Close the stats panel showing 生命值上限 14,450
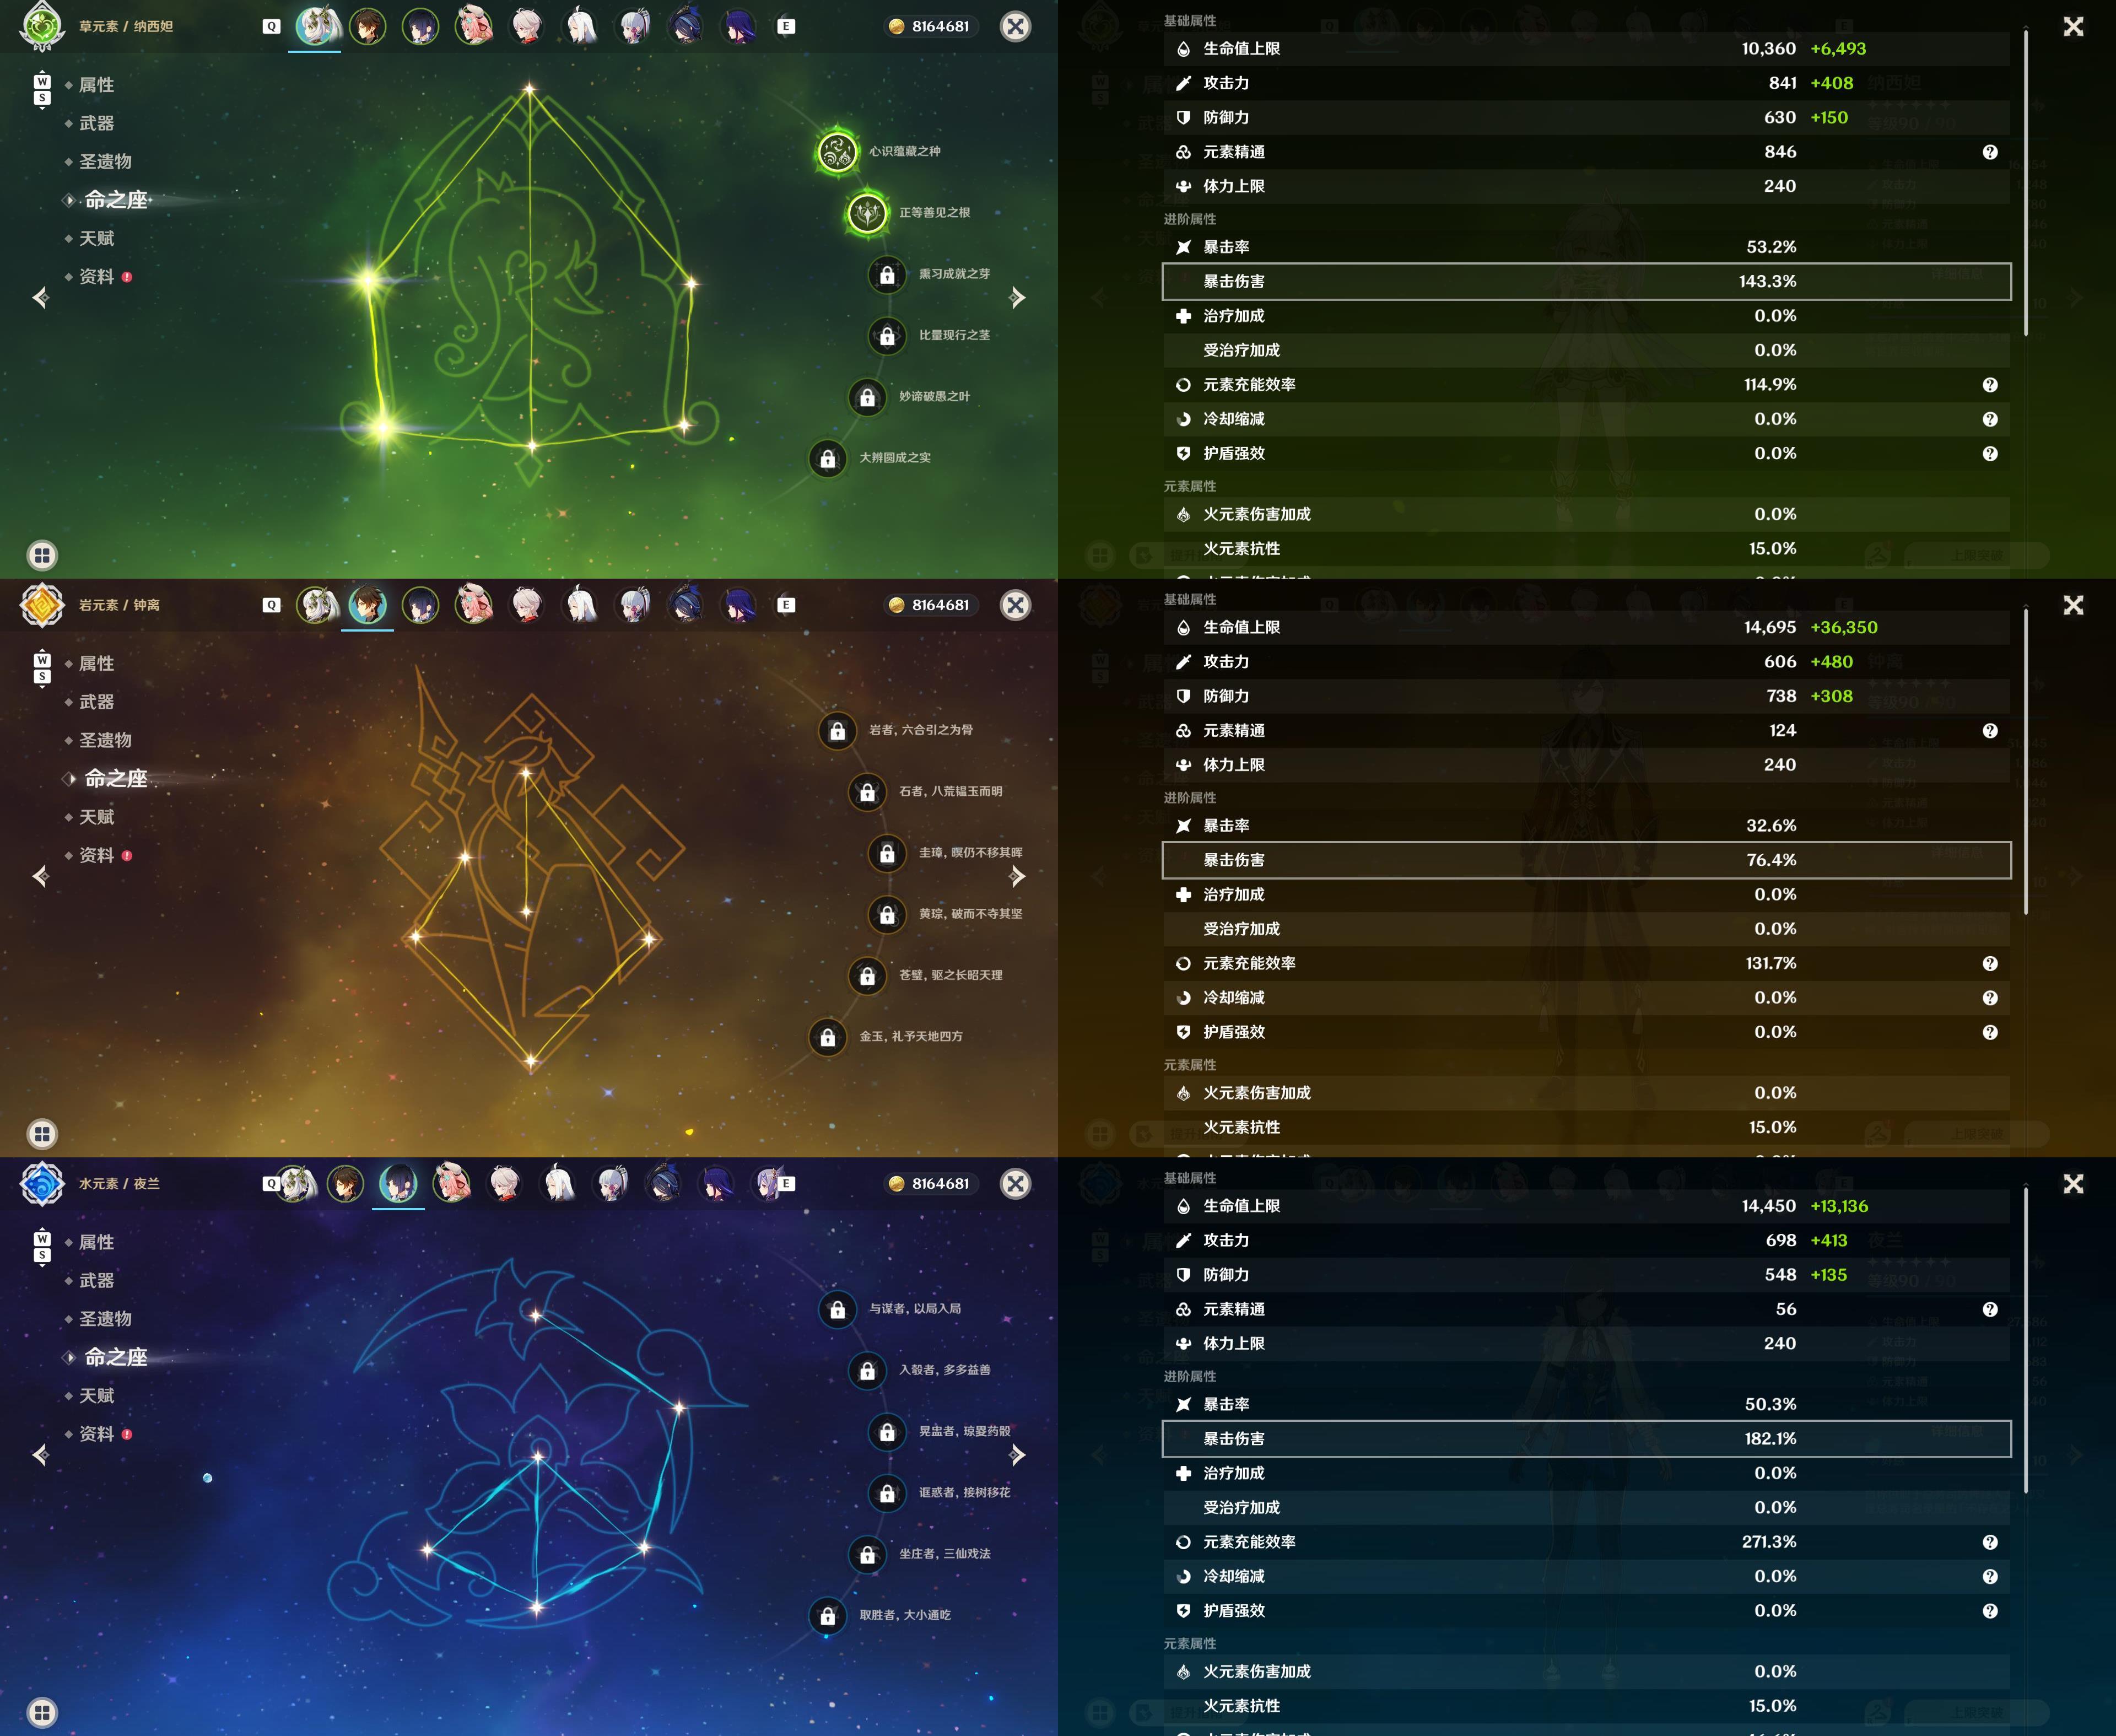This screenshot has width=2116, height=1736. (2073, 1184)
